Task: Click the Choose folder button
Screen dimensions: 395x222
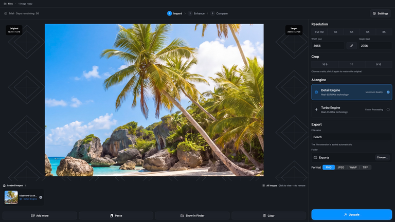Action: (383, 158)
